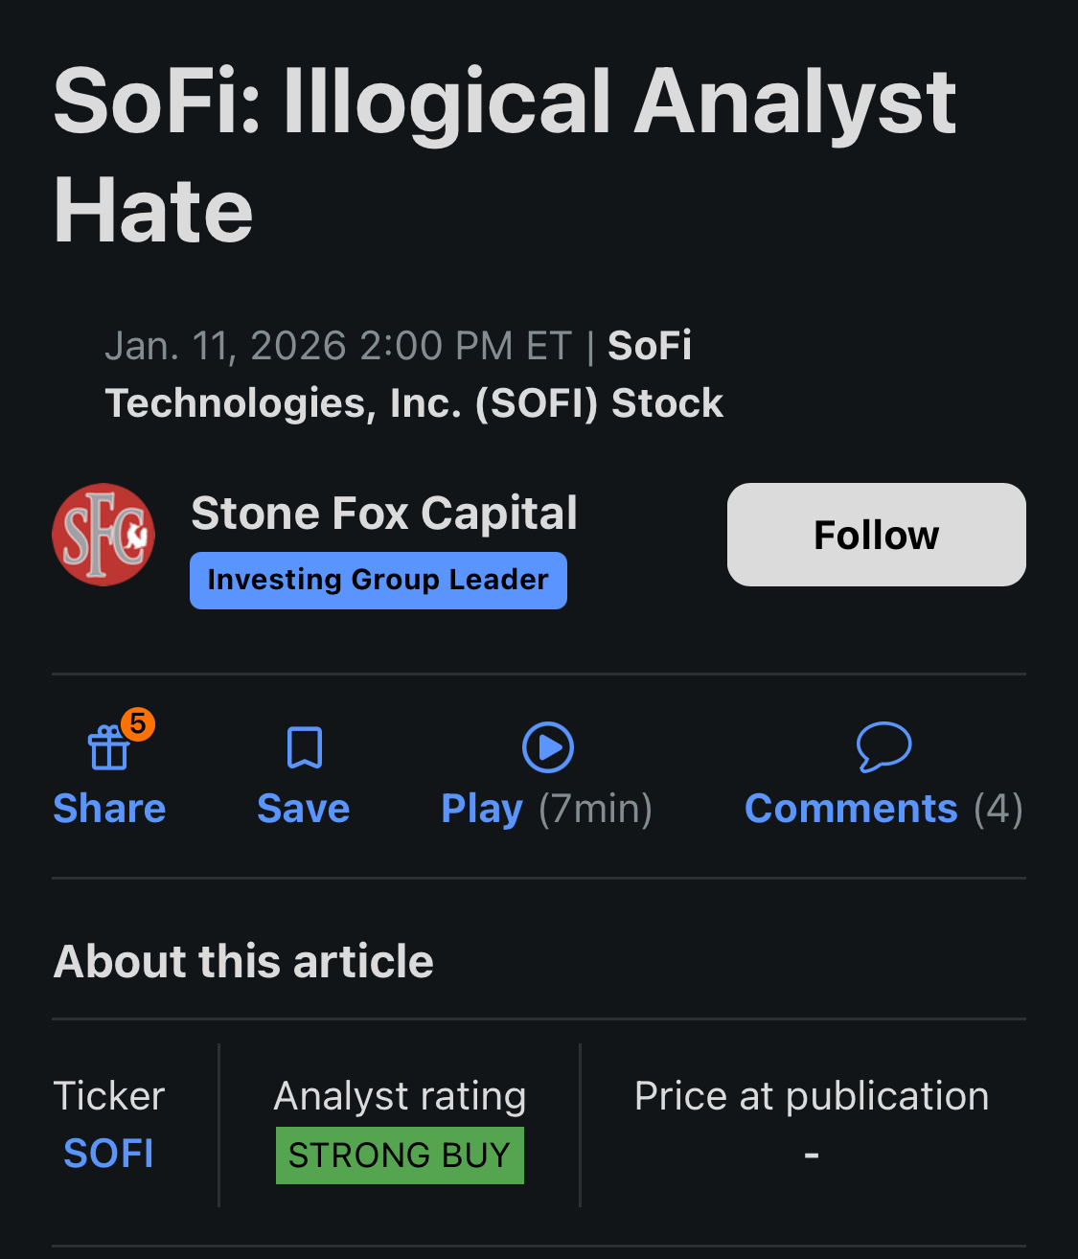
Task: Tap the Price at publication label
Action: click(812, 1096)
